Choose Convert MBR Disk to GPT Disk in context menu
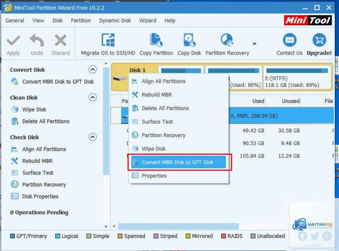Screen dimensions: 339x251 click(x=178, y=162)
